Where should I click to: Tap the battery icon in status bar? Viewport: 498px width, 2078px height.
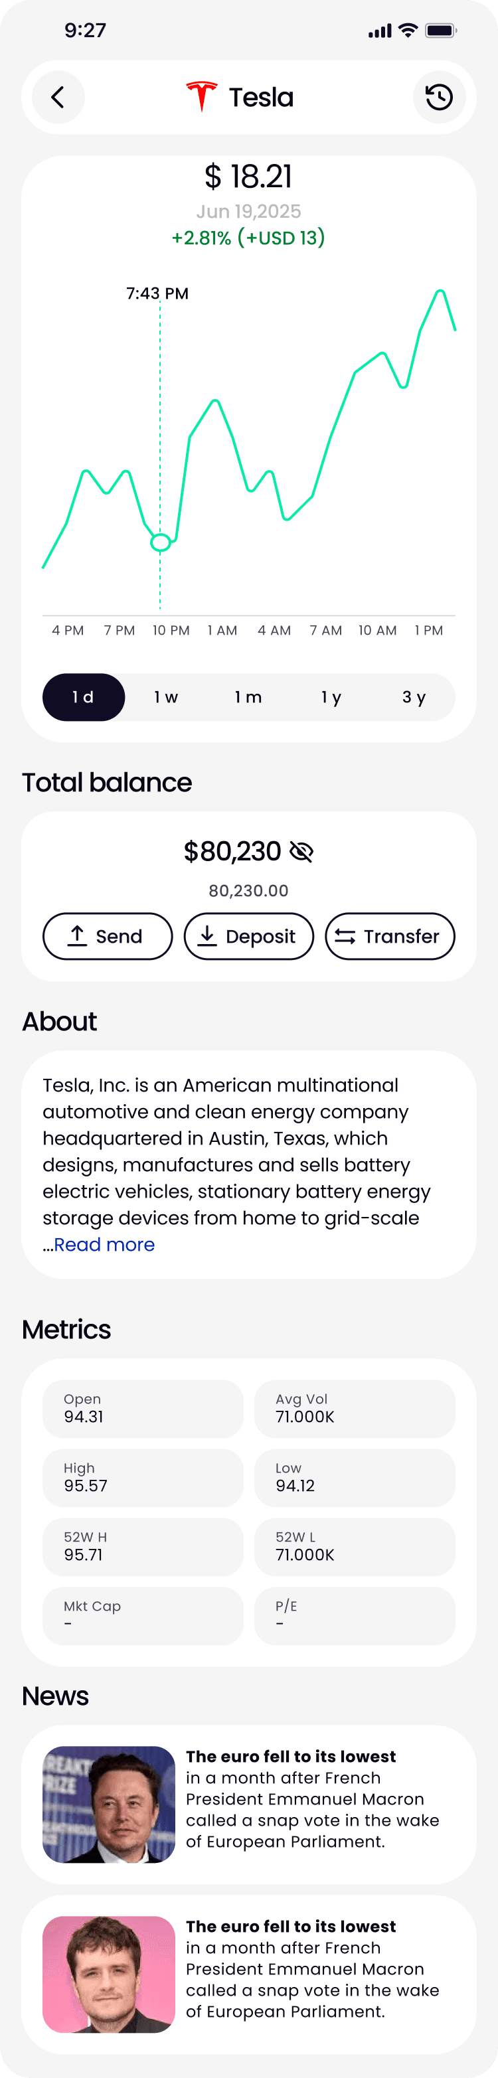440,31
